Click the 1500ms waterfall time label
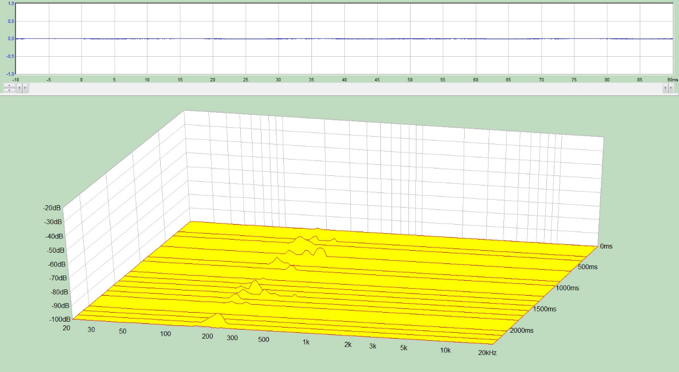Viewport: 679px width, 372px height. click(545, 309)
